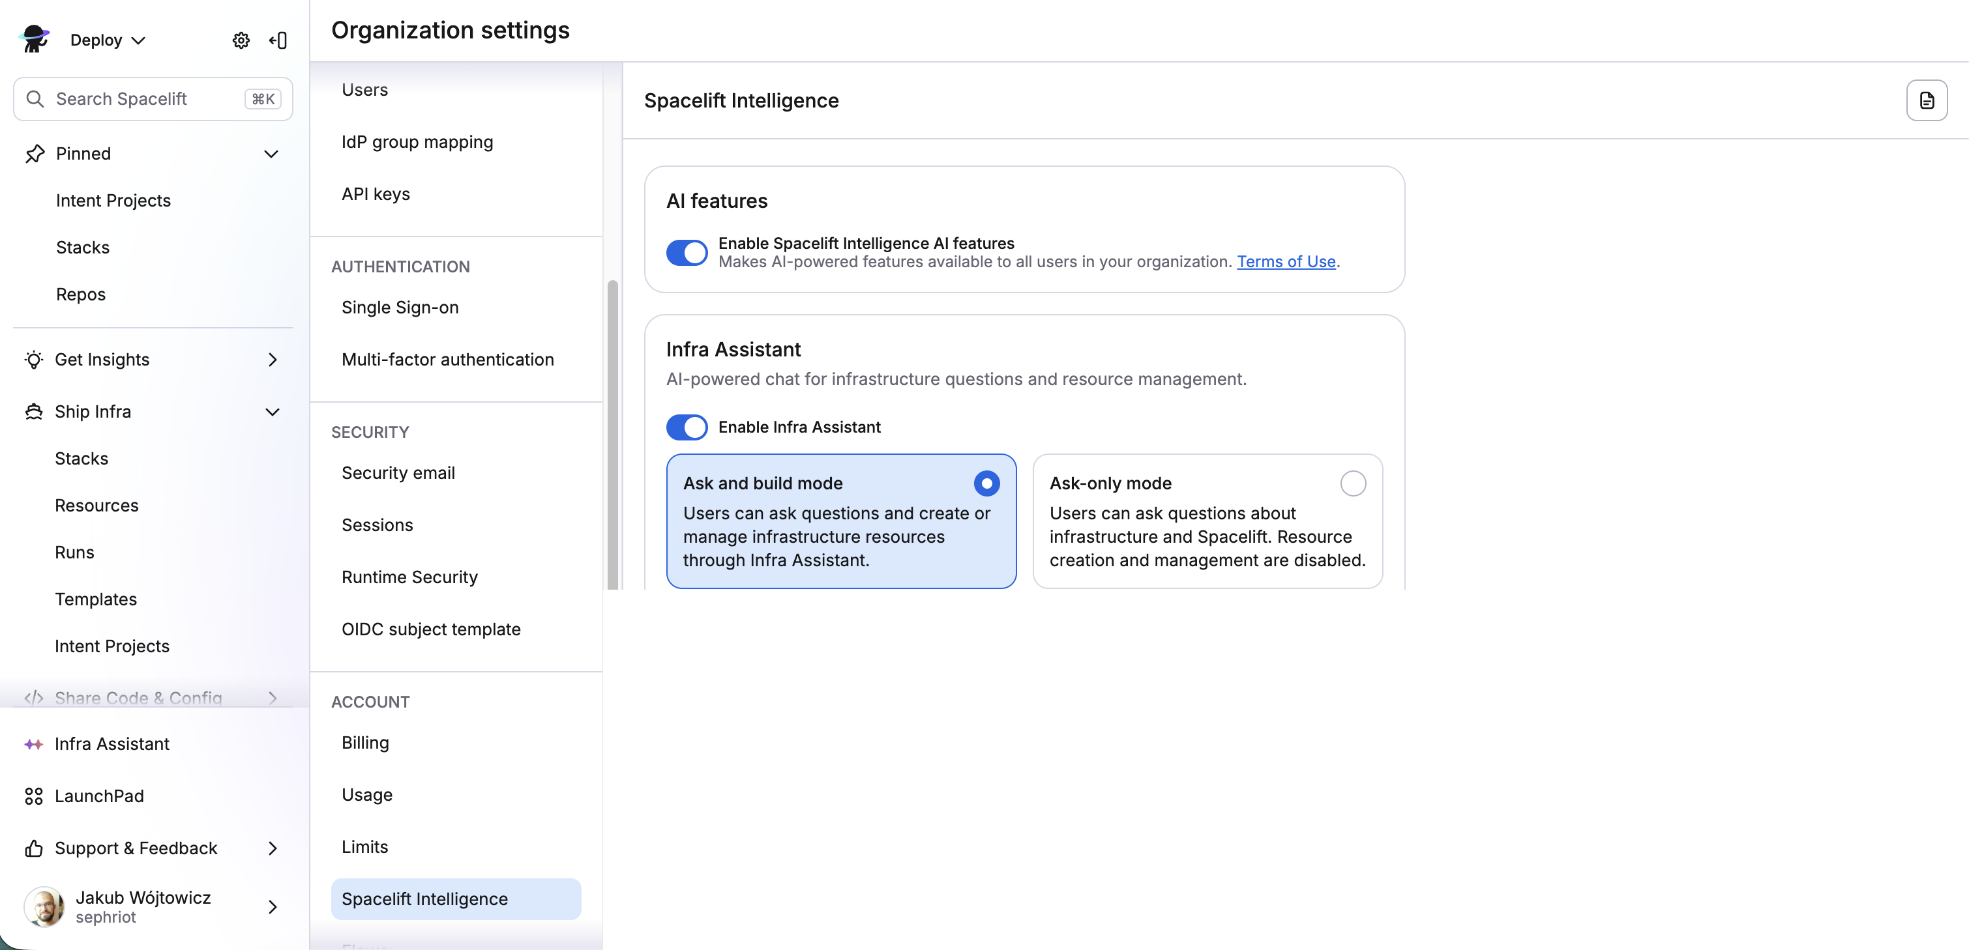
Task: Collapse the Ship Infra chevron
Action: [272, 412]
